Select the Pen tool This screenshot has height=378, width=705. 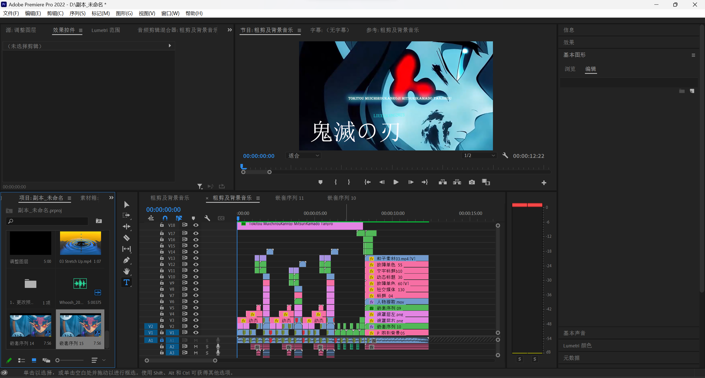(x=126, y=260)
